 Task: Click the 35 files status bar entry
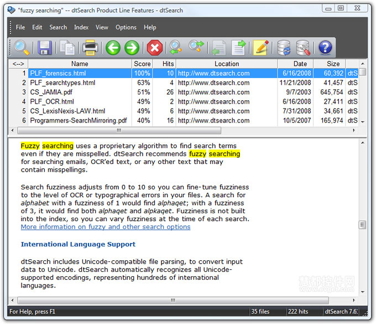pyautogui.click(x=260, y=311)
